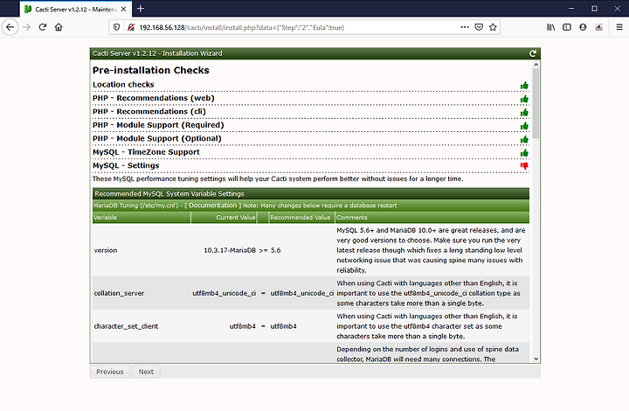Image resolution: width=629 pixels, height=411 pixels.
Task: Click the browser forward arrow
Action: (26, 27)
